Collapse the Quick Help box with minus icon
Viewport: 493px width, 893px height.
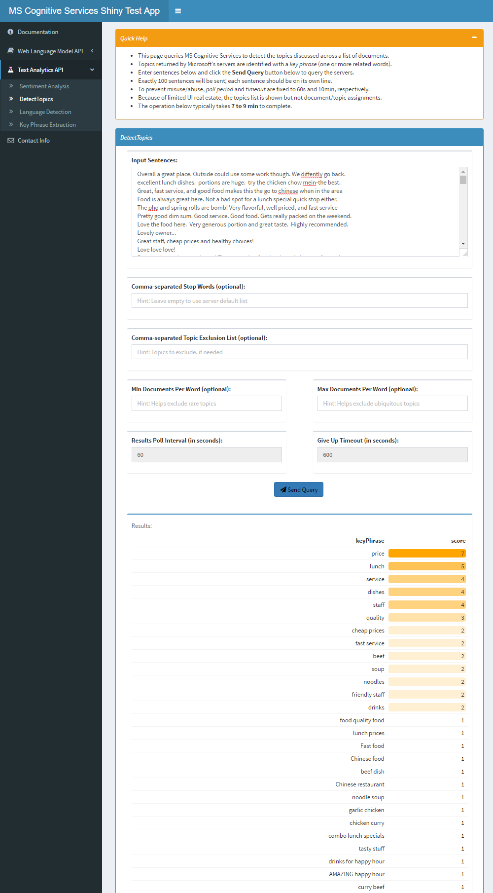(x=474, y=37)
